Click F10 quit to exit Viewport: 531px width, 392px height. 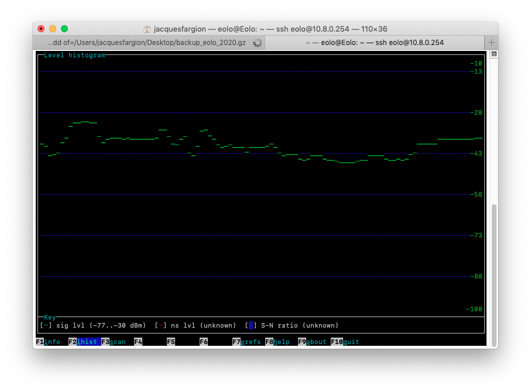(345, 342)
